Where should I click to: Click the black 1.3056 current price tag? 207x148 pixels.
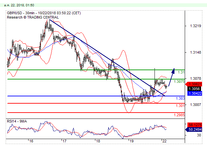[194, 89]
